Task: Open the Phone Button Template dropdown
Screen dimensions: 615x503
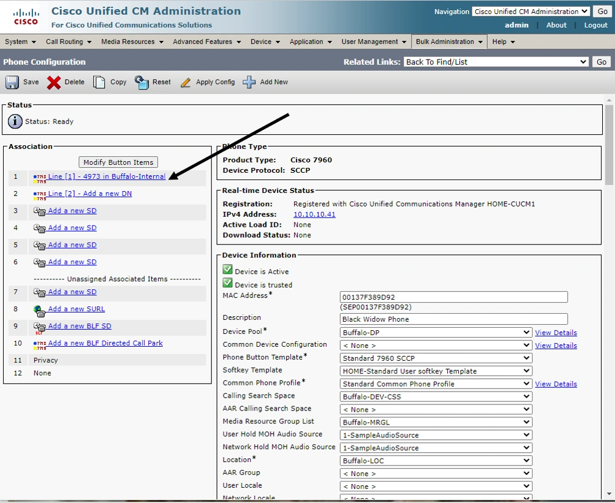Action: [436, 358]
